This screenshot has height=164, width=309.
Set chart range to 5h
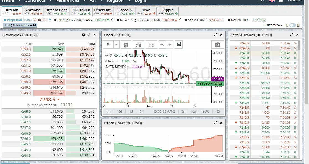(x=141, y=111)
